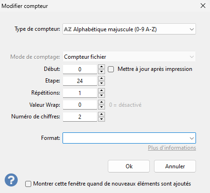Open the Type de compteur dropdown
The width and height of the screenshot is (210, 193).
coord(129,29)
